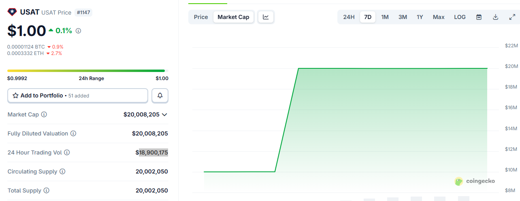Click the USAT coin logo icon
Image resolution: width=520 pixels, height=201 pixels.
coord(12,12)
